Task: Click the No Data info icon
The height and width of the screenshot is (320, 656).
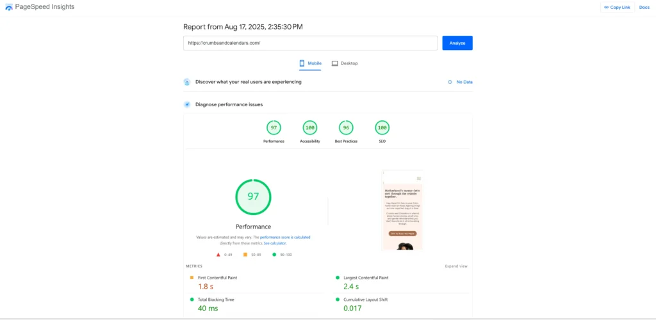Action: (x=450, y=82)
